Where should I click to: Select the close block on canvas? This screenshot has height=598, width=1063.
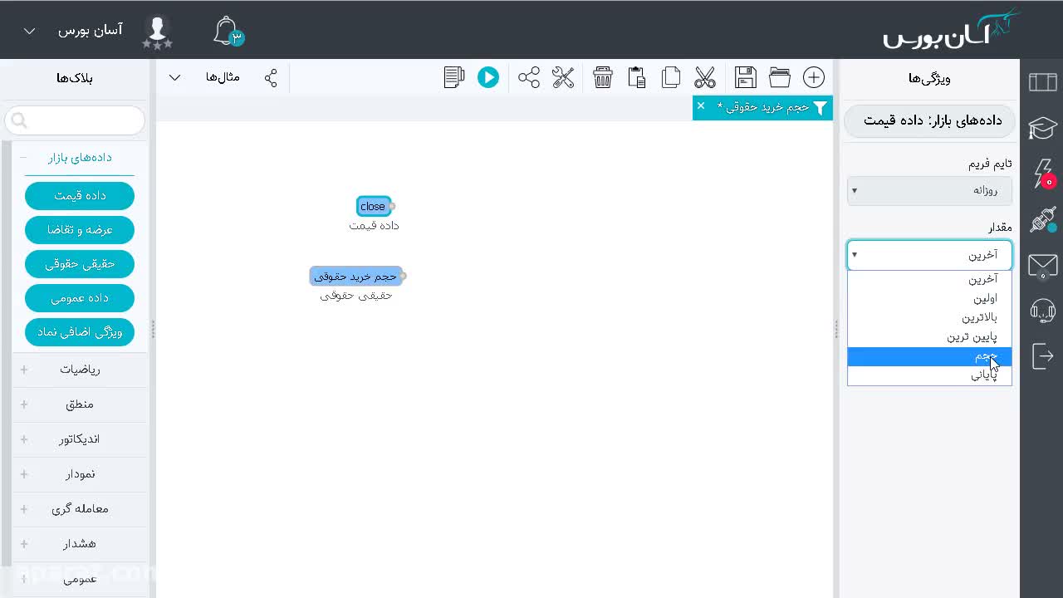pos(373,207)
